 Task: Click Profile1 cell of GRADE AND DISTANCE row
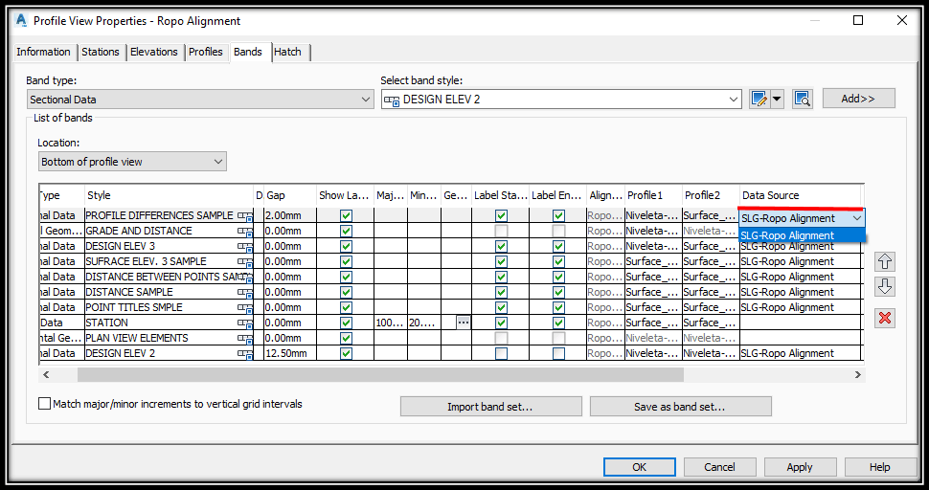tap(653, 231)
